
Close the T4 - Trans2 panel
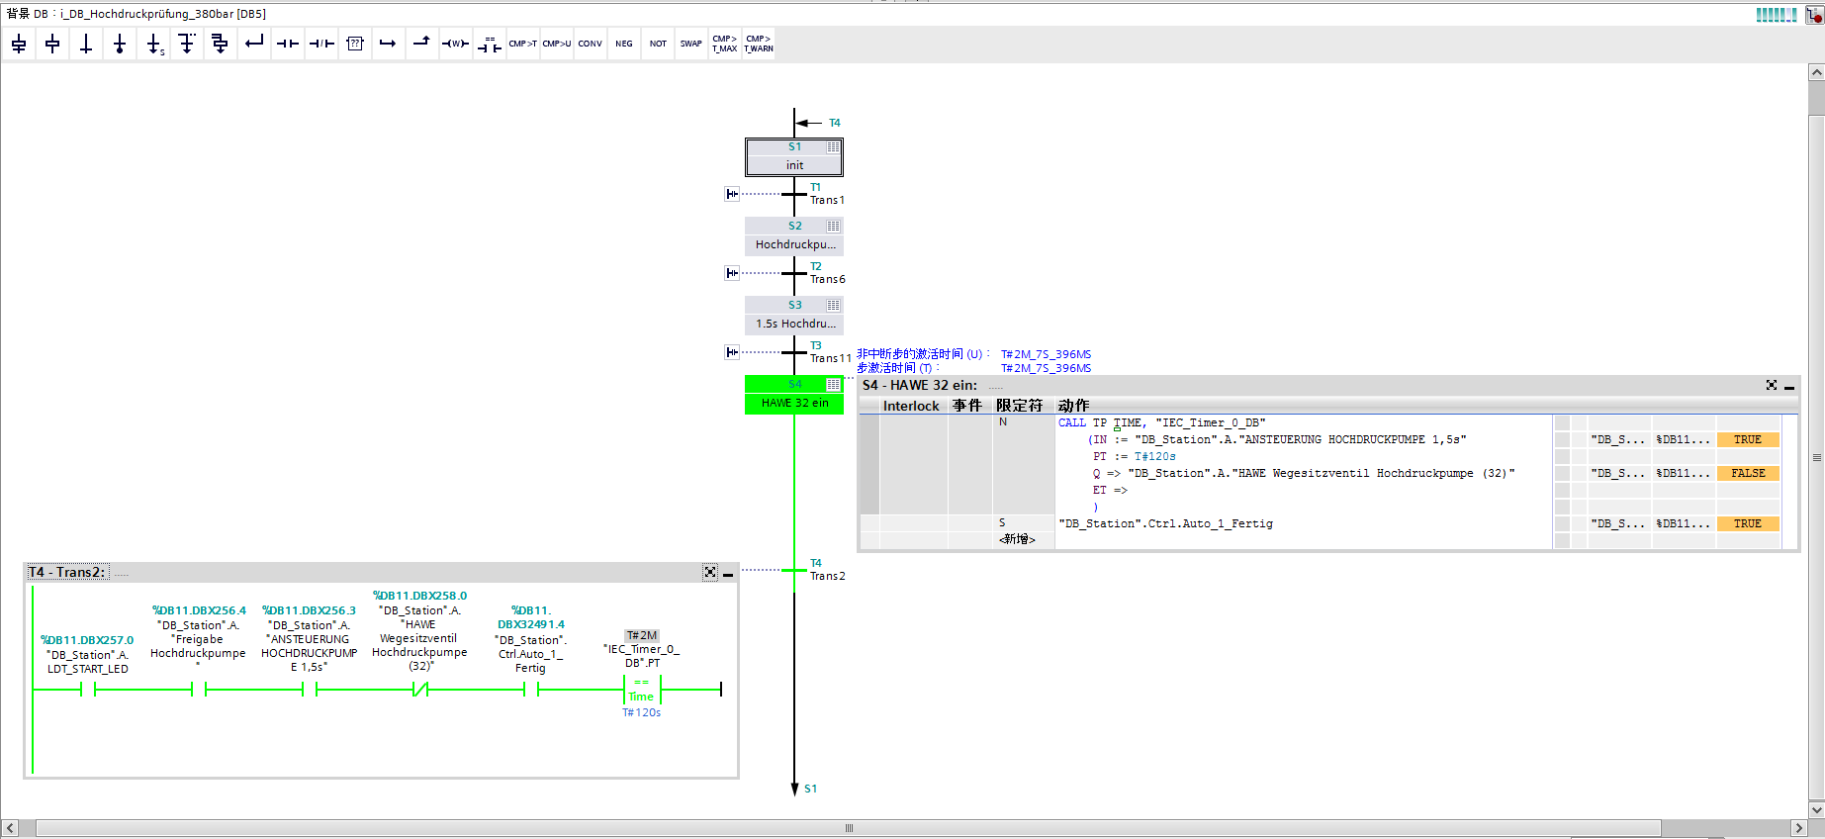(x=710, y=573)
